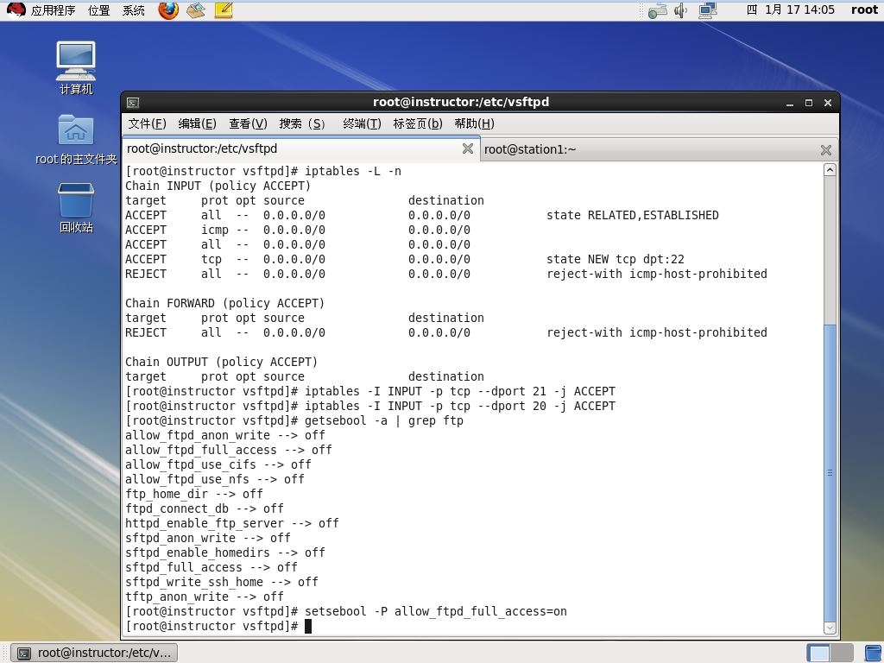Open the yellow notes launcher icon

[224, 10]
